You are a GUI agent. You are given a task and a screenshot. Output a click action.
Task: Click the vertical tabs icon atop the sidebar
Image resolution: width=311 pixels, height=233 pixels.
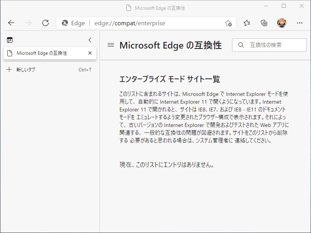point(10,40)
